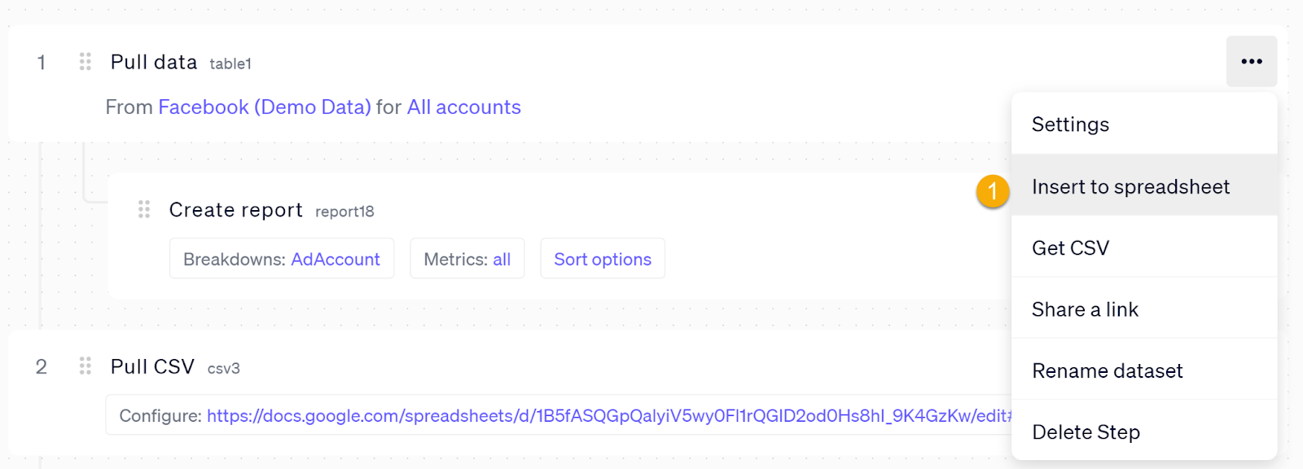Grab the drag handle for Pull data step

point(86,62)
